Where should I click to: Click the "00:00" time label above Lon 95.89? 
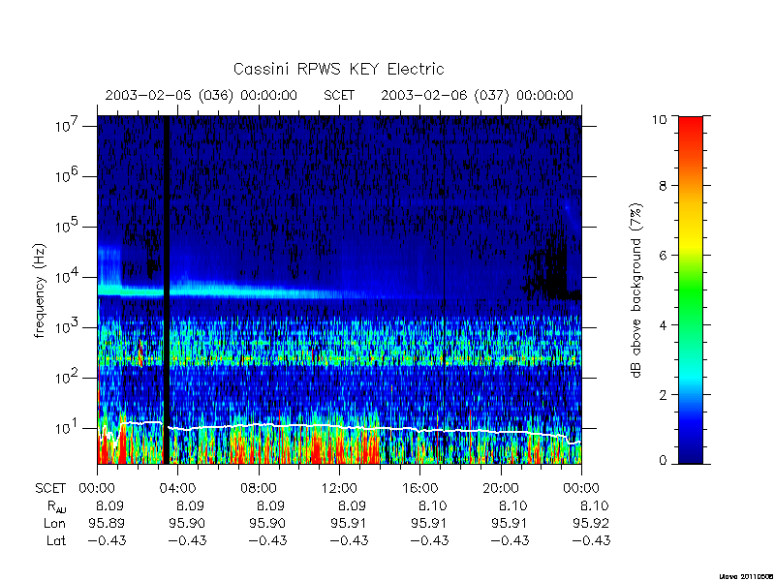[x=98, y=488]
